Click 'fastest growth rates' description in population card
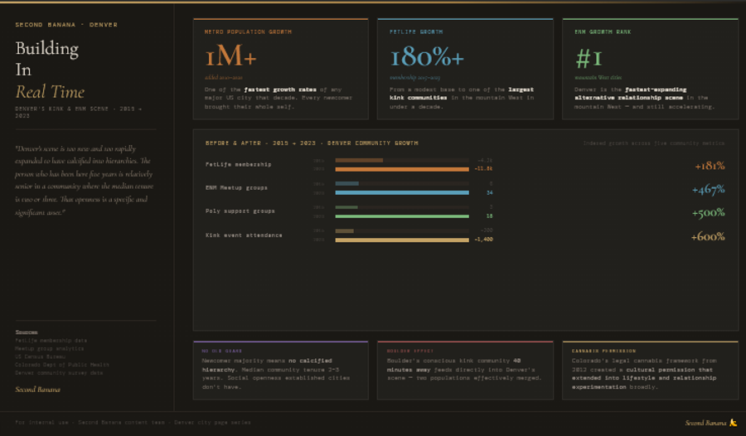The width and height of the screenshot is (746, 436). [280, 90]
